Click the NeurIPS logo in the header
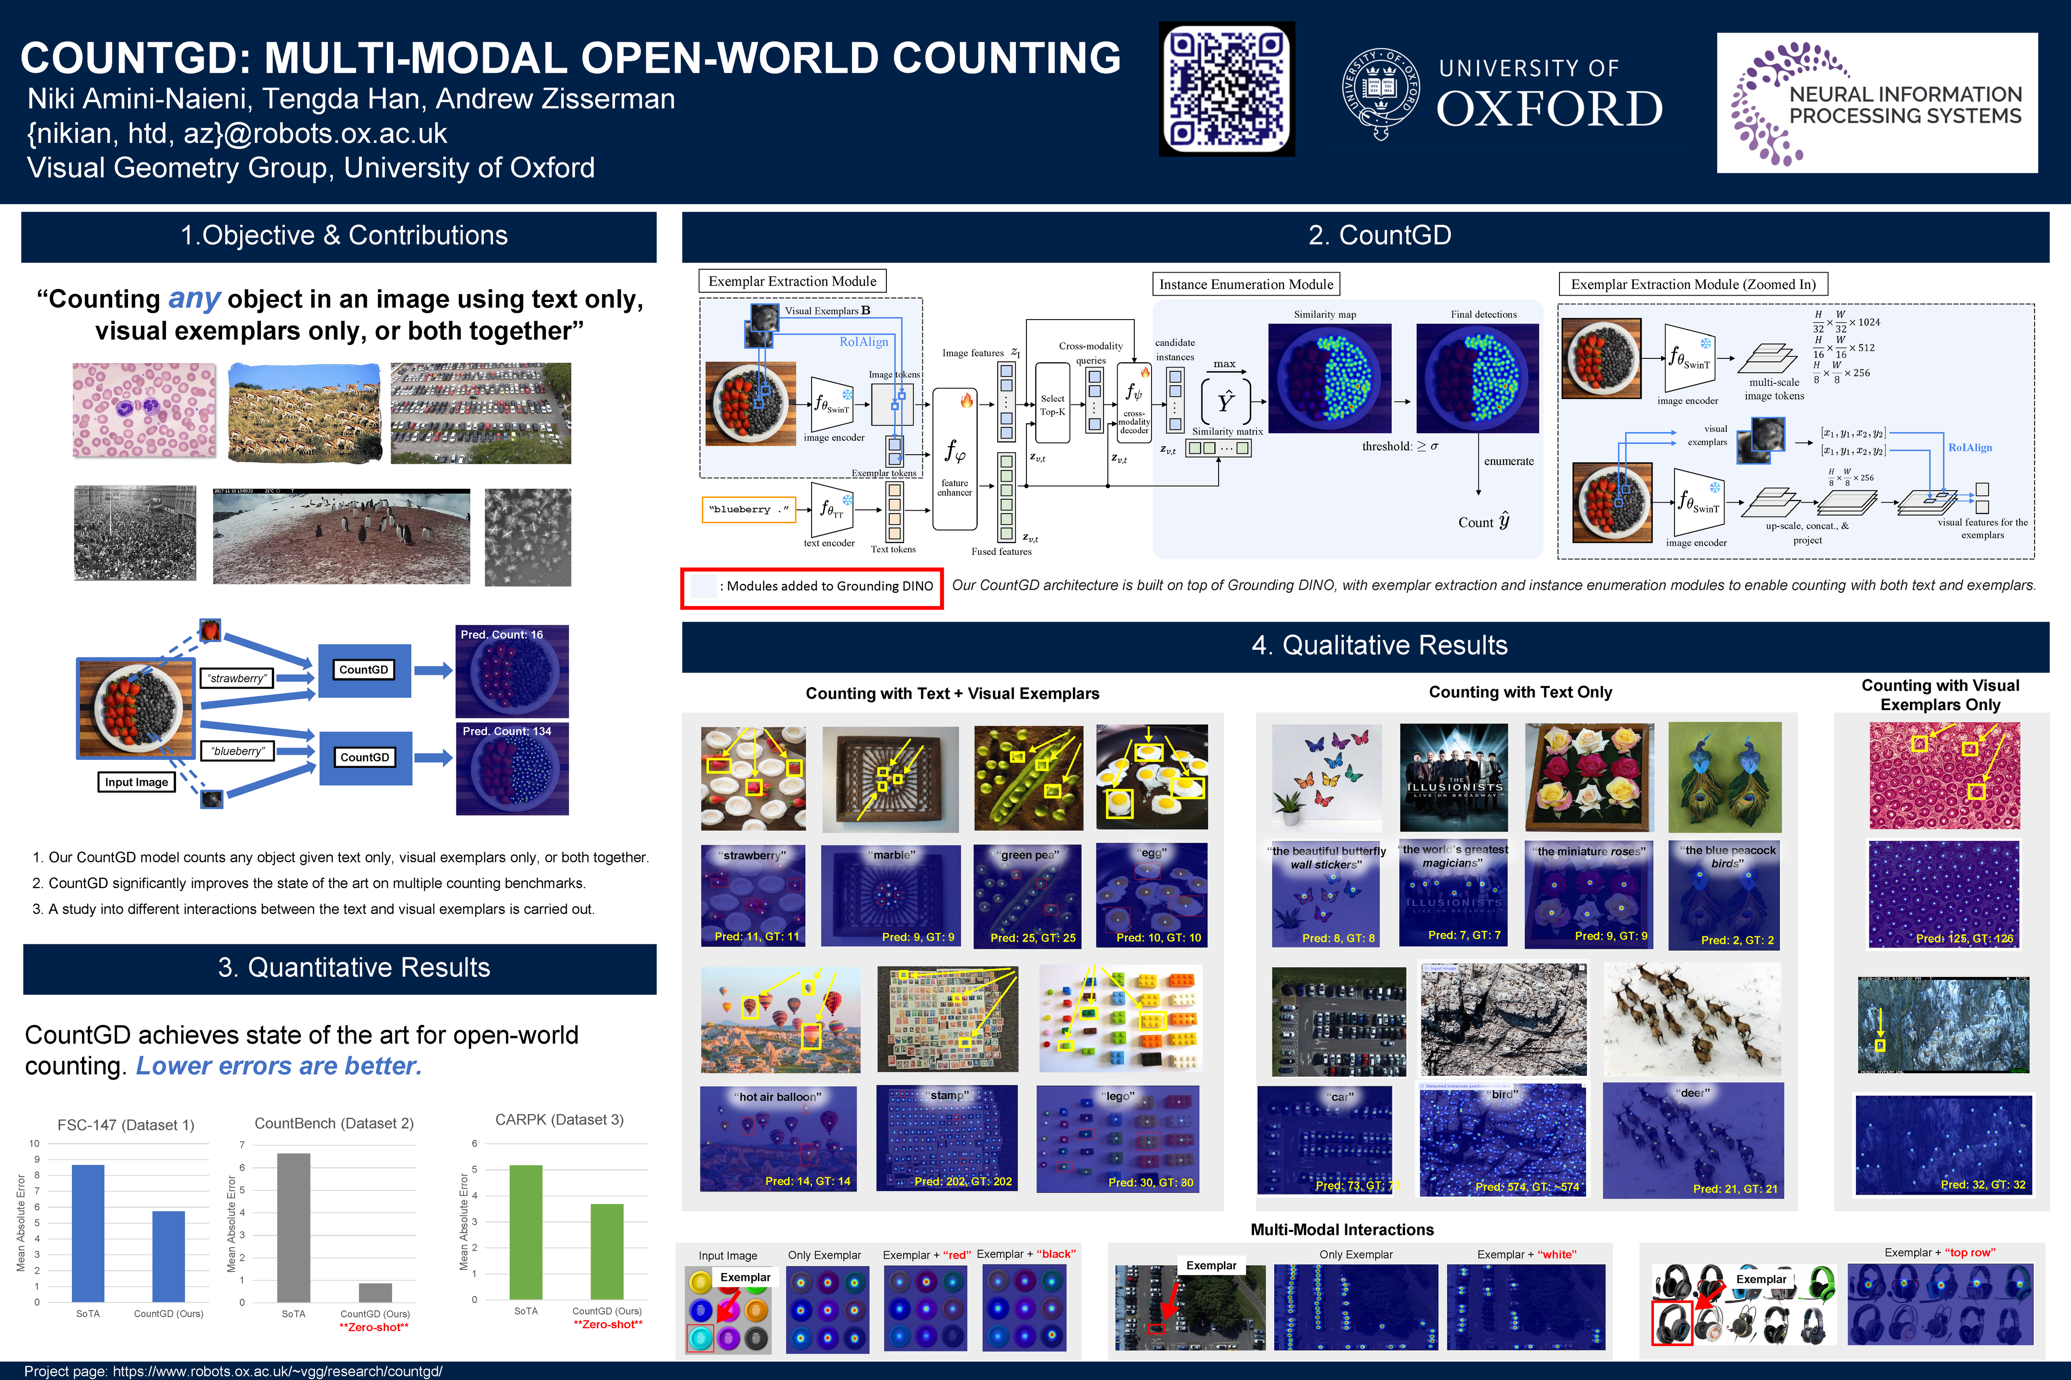Image resolution: width=2071 pixels, height=1380 pixels. (x=1876, y=103)
